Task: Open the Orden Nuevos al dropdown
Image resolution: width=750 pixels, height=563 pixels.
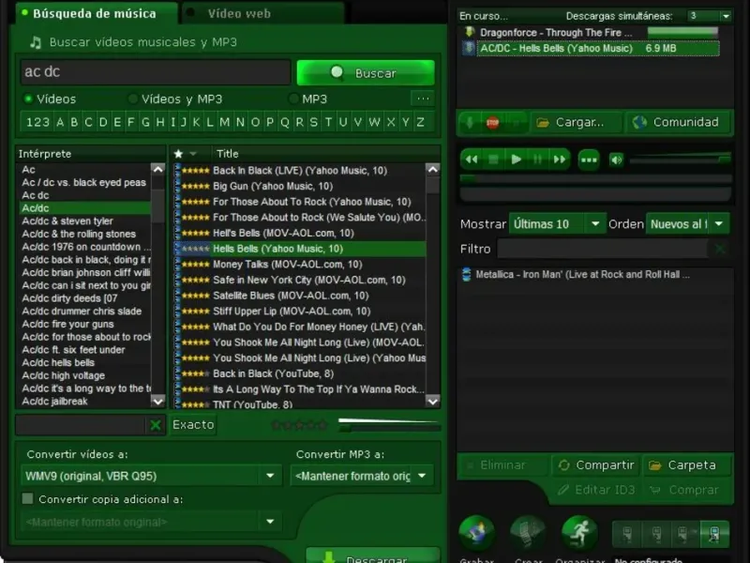Action: click(x=718, y=223)
